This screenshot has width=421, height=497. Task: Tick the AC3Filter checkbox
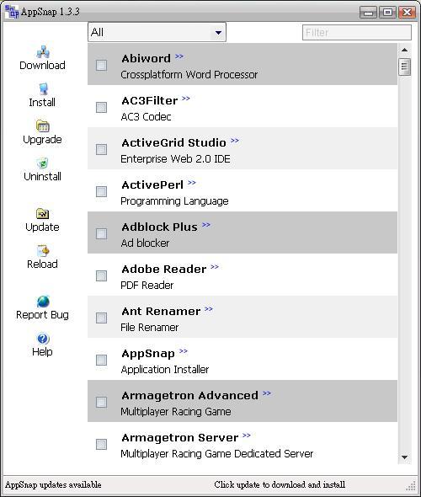click(x=101, y=108)
